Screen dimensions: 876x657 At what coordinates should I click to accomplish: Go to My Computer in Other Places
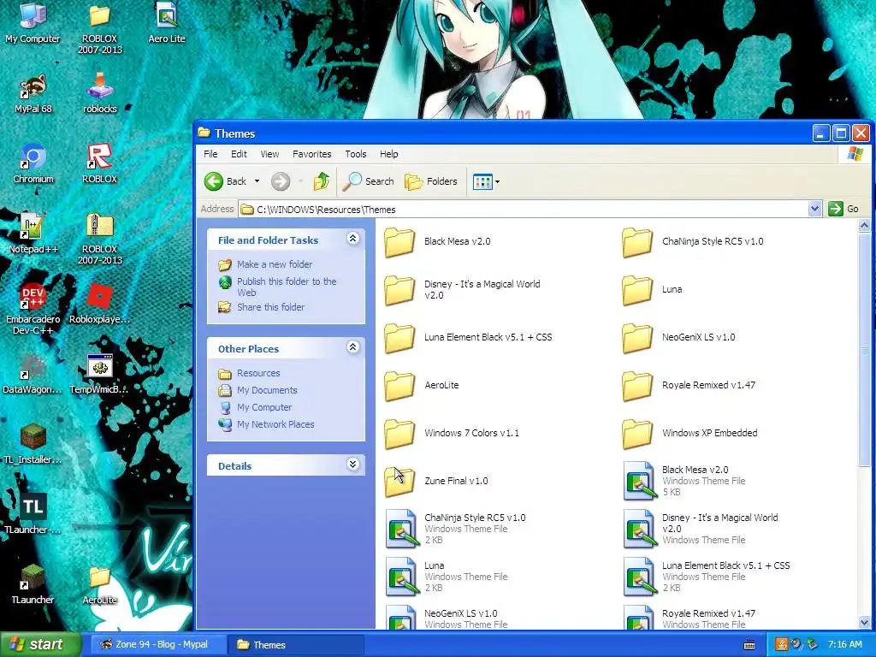[255, 407]
